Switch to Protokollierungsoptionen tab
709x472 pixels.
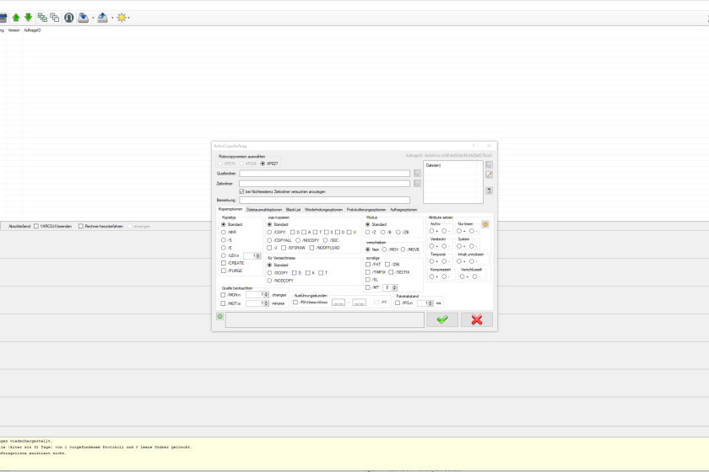click(366, 210)
